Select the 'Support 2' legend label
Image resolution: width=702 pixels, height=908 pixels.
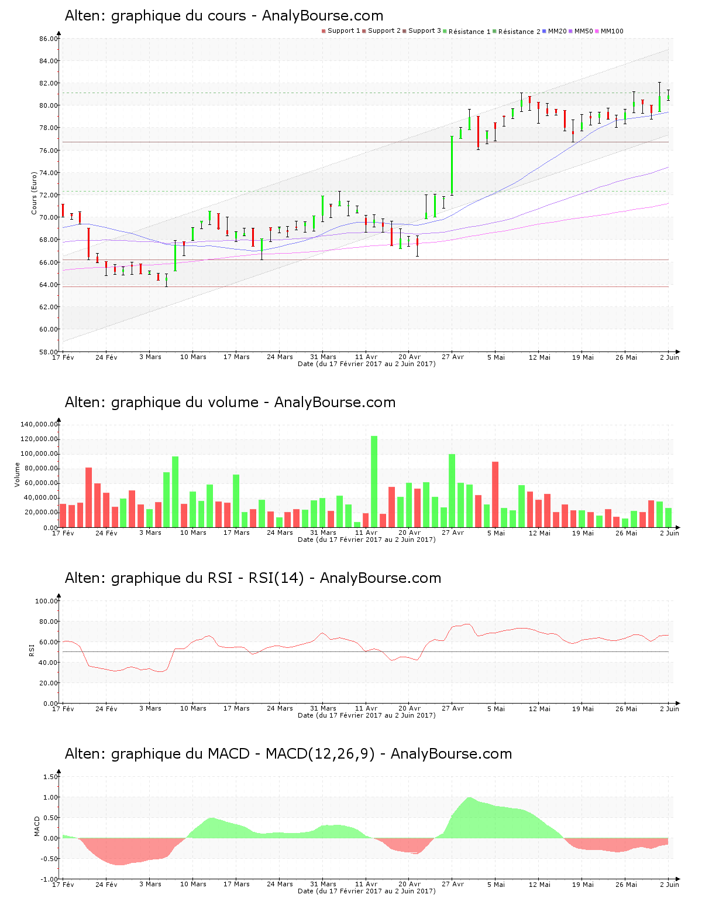coord(384,31)
